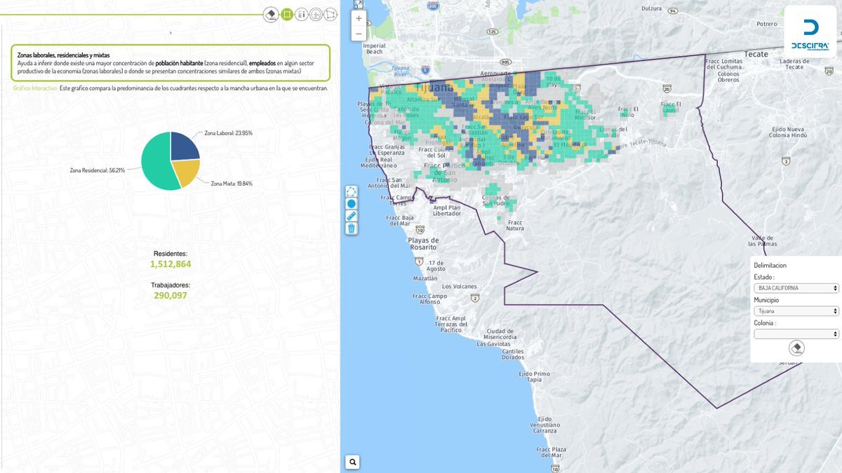Open the map search magnifier

pos(353,462)
